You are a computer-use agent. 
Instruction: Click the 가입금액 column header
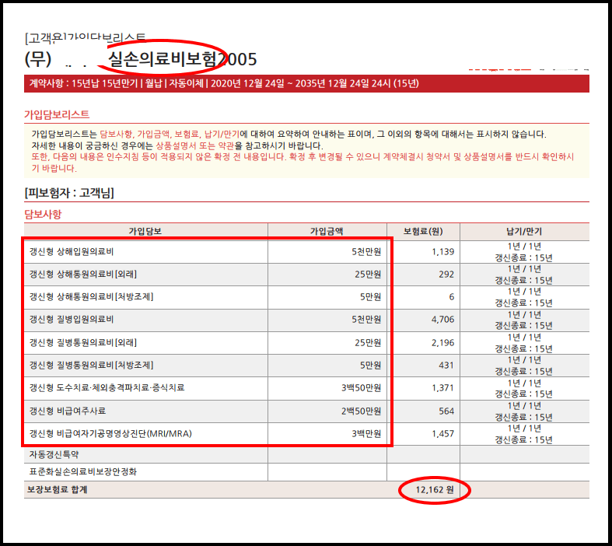click(x=327, y=231)
